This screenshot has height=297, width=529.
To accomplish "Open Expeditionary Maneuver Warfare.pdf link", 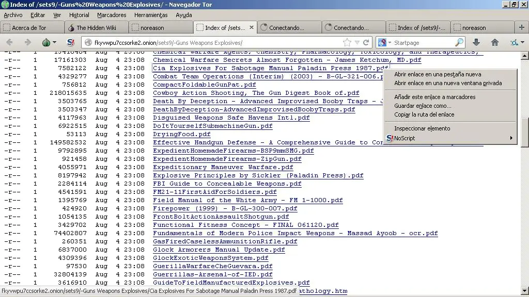I will coord(223,167).
